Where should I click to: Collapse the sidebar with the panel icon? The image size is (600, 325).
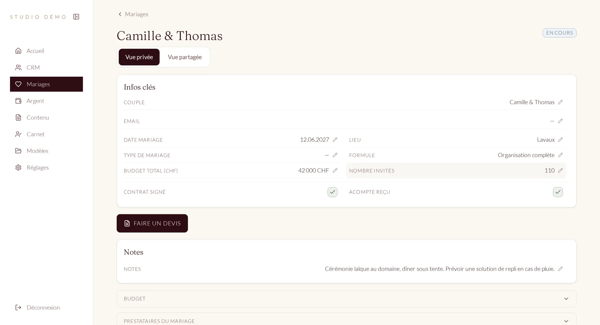tap(76, 17)
